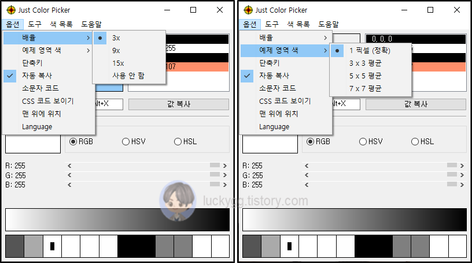Viewport: 472px width, 263px height.
Task: Open 도구 menu in right window
Action: point(272,24)
